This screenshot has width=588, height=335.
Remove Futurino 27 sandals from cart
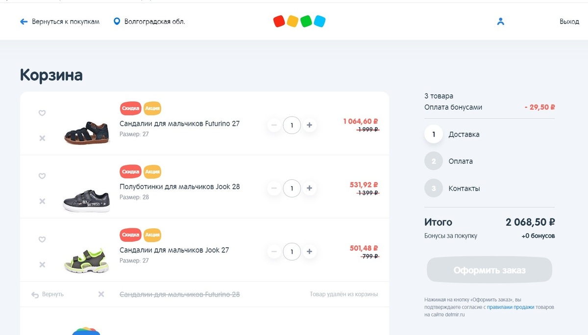pyautogui.click(x=42, y=138)
